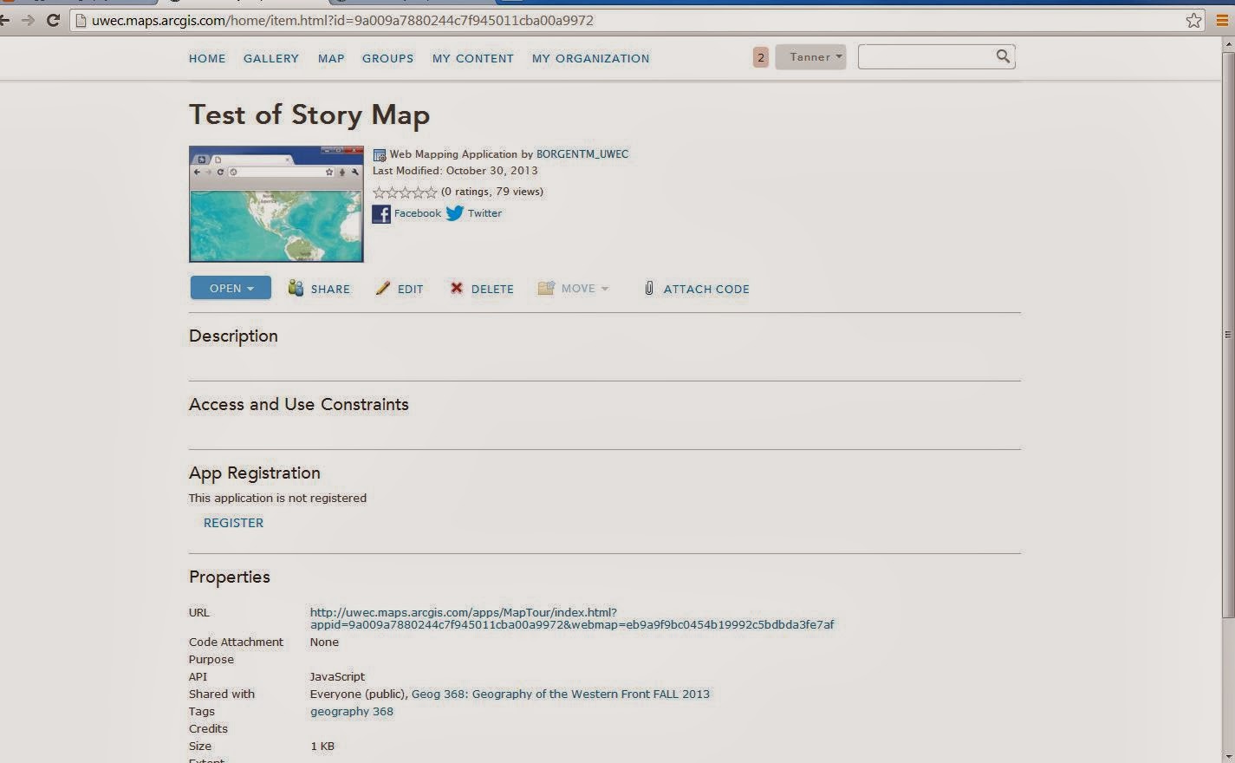Click the browser reload icon

tap(53, 20)
